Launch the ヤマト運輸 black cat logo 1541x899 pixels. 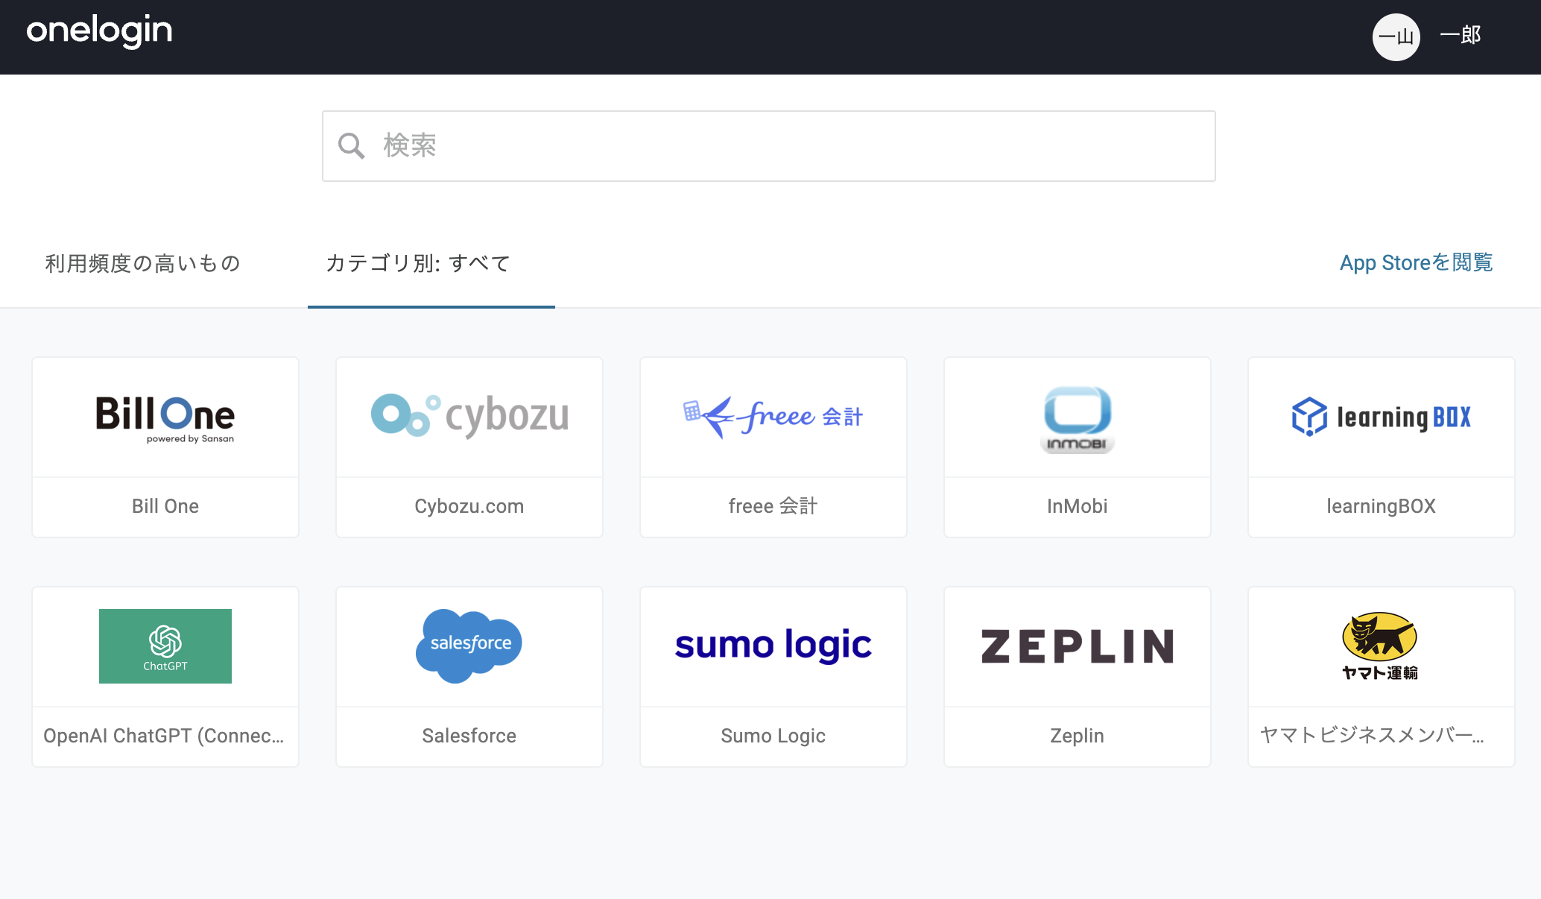click(x=1380, y=646)
